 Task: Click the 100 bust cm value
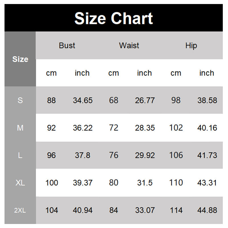(52, 183)
